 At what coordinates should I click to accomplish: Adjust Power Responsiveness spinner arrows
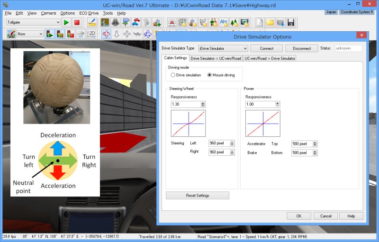click(278, 104)
